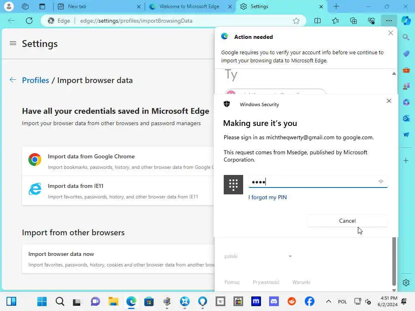The width and height of the screenshot is (415, 311).
Task: Close the Windows Security dialog
Action: click(x=389, y=101)
